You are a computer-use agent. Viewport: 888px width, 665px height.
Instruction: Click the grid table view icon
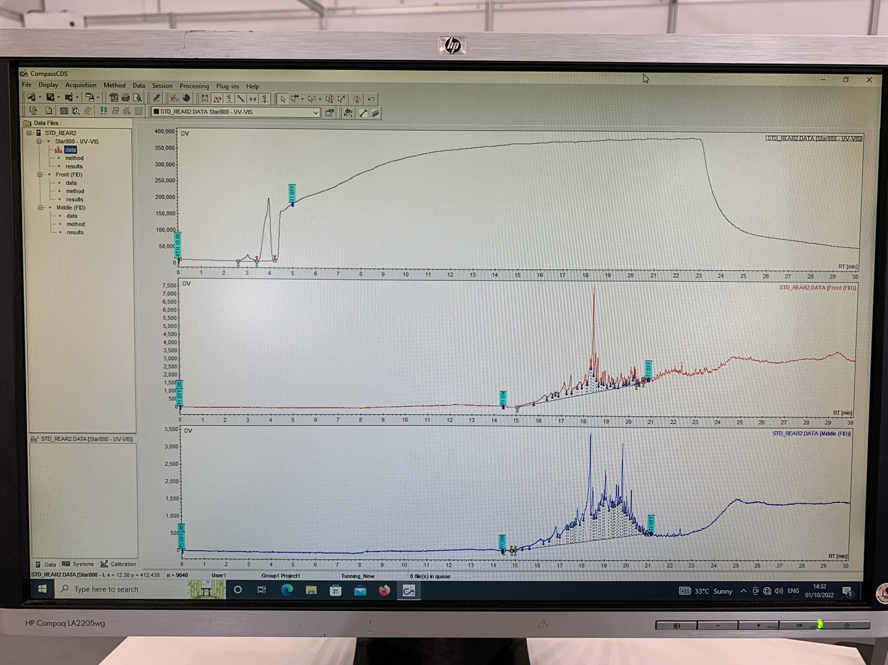pyautogui.click(x=139, y=111)
